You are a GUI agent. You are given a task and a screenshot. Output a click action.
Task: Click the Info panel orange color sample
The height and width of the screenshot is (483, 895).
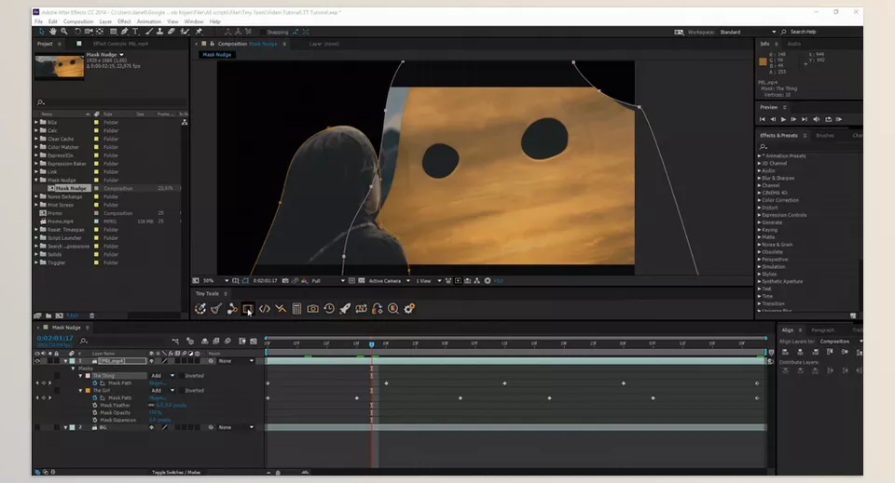pos(763,61)
